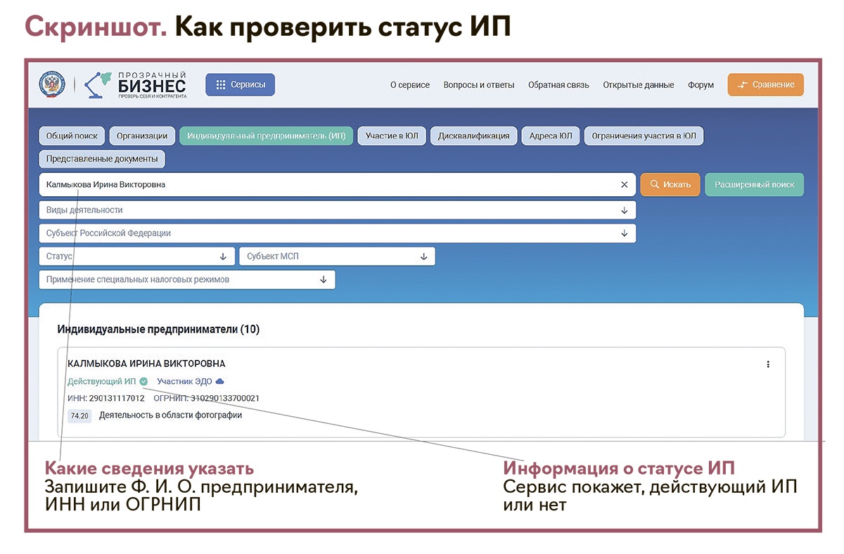Open Представленные документы tab
This screenshot has width=844, height=554.
tap(102, 159)
